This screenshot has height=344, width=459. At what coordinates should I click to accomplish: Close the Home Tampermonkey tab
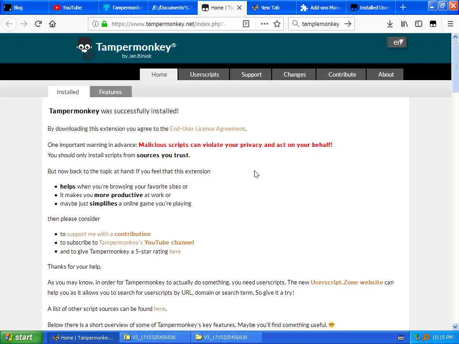click(239, 8)
